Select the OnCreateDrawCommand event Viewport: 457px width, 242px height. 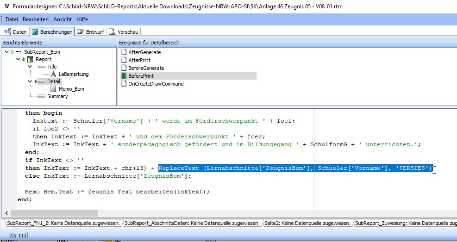[x=156, y=84]
